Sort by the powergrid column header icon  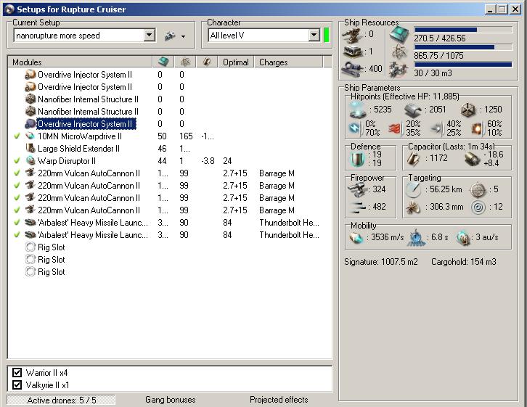pos(185,62)
